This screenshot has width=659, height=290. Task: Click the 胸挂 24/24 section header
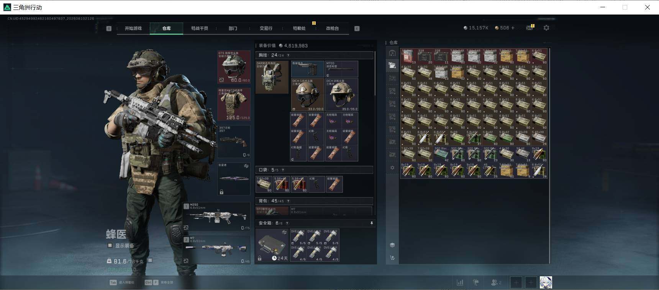pyautogui.click(x=314, y=55)
